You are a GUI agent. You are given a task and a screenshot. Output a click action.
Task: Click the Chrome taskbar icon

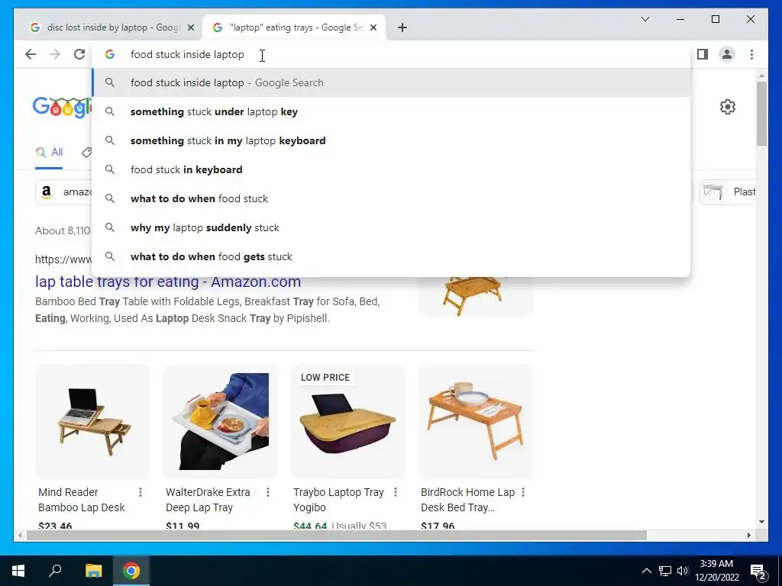coord(131,571)
